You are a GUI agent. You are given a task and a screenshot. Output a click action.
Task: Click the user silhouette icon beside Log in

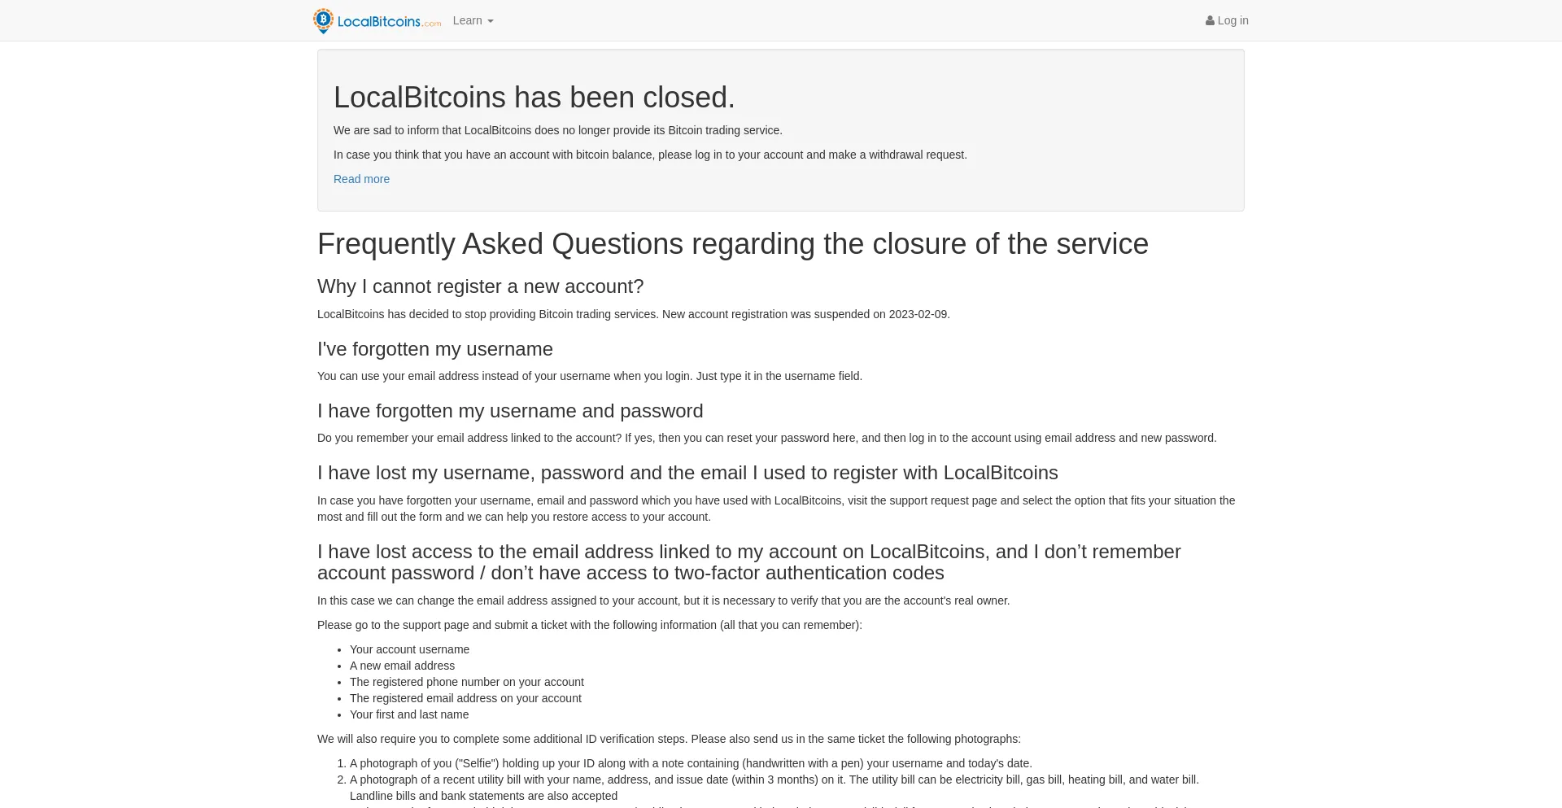pyautogui.click(x=1210, y=20)
